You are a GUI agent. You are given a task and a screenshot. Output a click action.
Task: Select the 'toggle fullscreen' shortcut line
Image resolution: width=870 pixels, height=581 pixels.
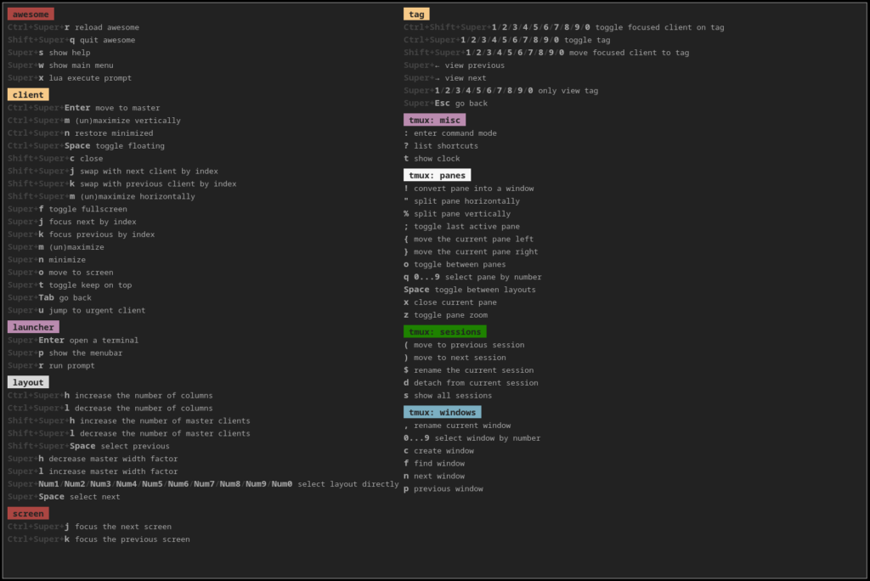coord(88,209)
